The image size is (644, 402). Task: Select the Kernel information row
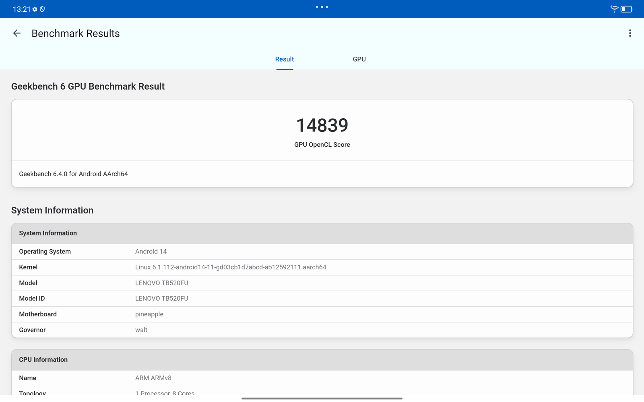tap(322, 267)
